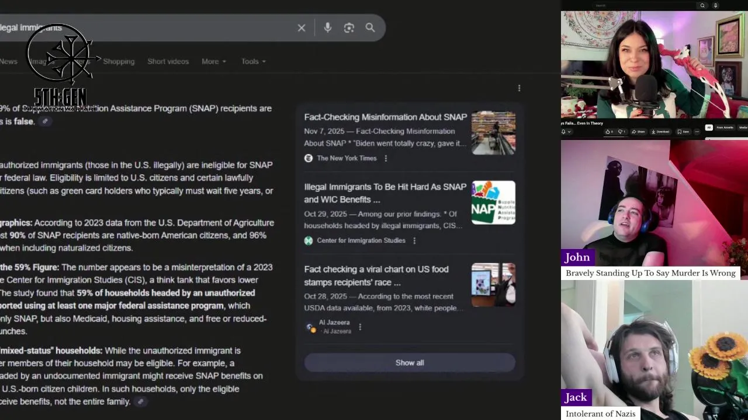The width and height of the screenshot is (748, 420).
Task: Open the SNAP logo thumbnail
Action: click(x=493, y=202)
